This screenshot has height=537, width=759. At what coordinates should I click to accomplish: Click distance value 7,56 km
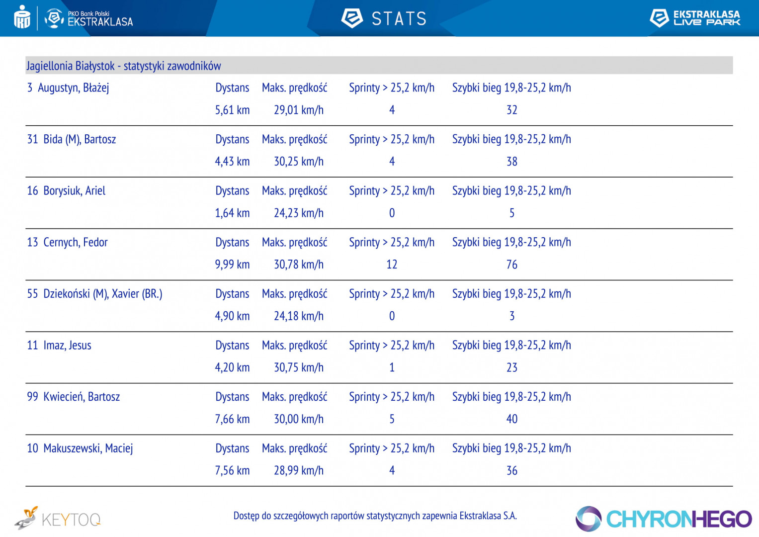232,470
